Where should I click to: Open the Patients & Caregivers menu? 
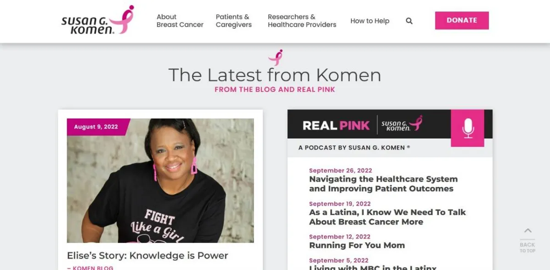click(234, 21)
